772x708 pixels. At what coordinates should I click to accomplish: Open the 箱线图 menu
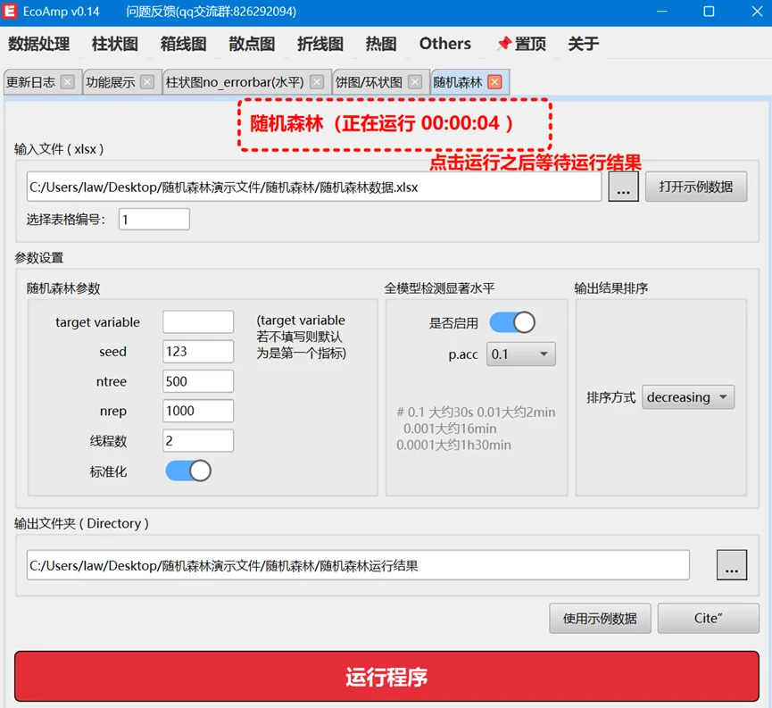(184, 44)
